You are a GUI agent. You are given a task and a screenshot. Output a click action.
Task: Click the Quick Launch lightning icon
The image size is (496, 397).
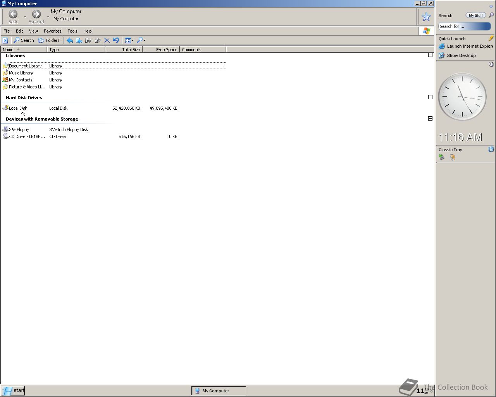coord(491,38)
